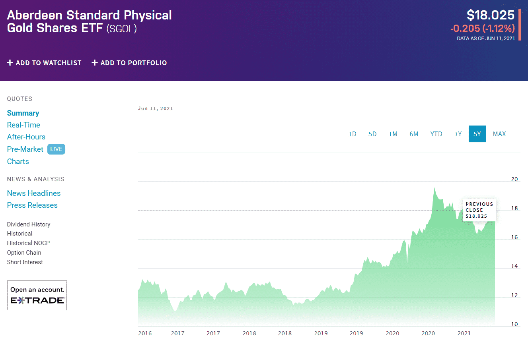Display the MAX chart range
This screenshot has width=528, height=346.
click(499, 134)
